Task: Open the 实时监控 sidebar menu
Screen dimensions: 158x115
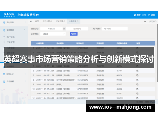Action: [x=10, y=22]
